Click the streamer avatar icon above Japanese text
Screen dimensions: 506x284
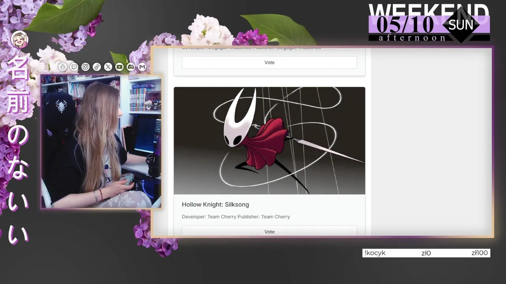19,39
